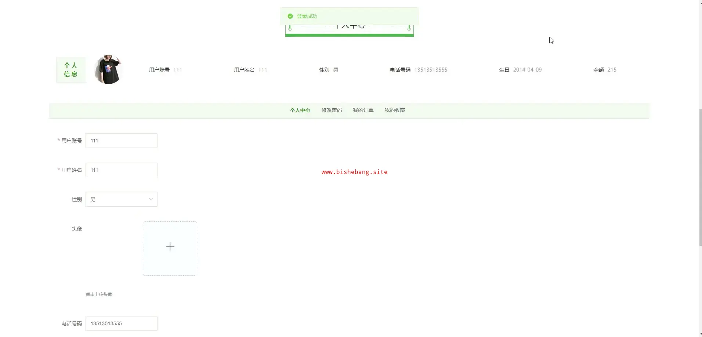
Task: Click the user avatar photo thumbnail
Action: click(x=108, y=70)
